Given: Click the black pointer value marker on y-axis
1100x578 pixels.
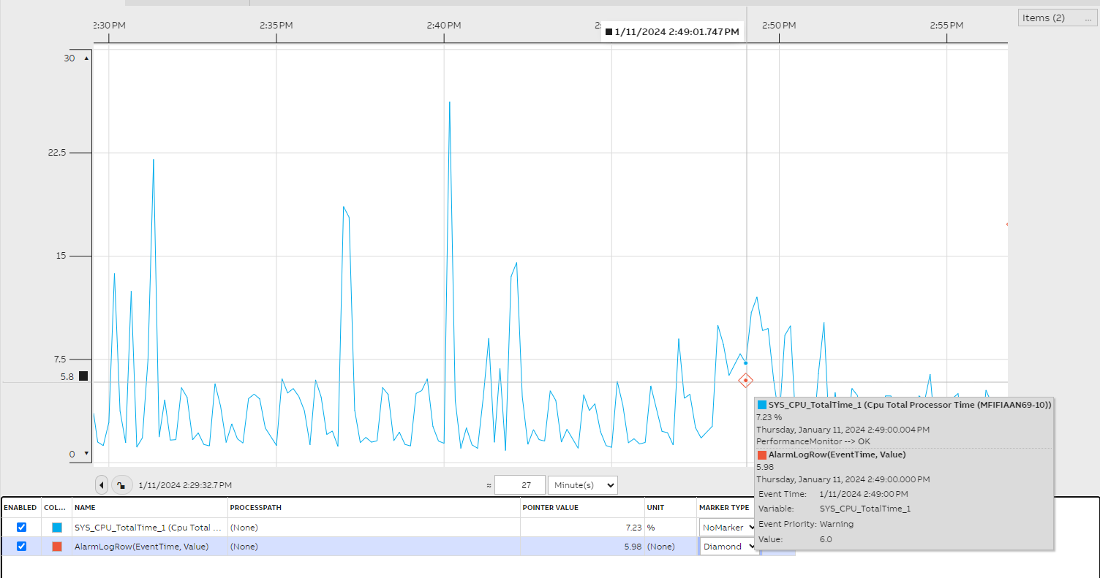Looking at the screenshot, I should (x=84, y=376).
